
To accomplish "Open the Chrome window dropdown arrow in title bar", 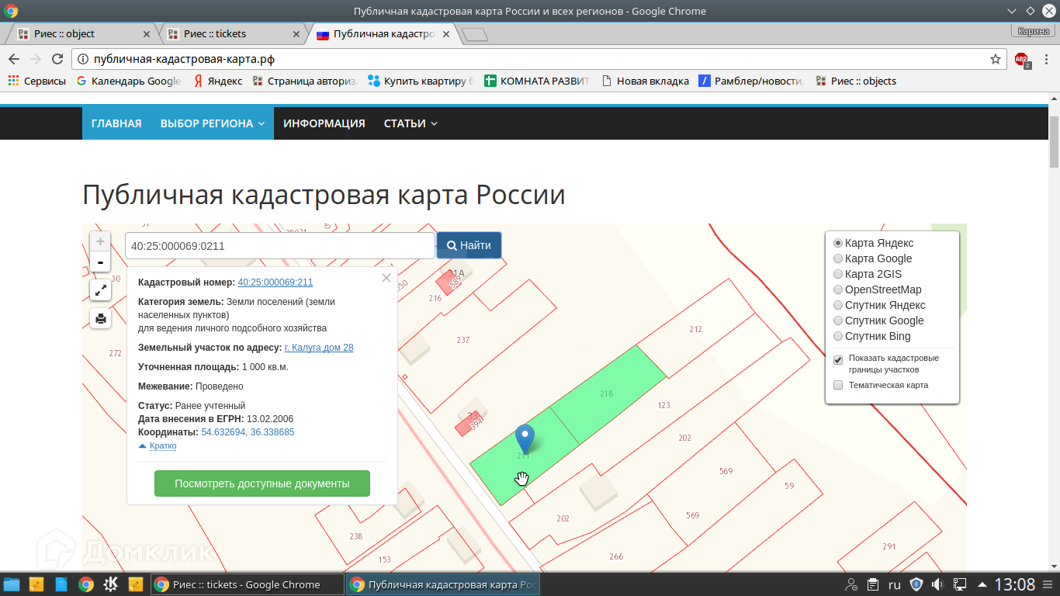I will (1012, 11).
